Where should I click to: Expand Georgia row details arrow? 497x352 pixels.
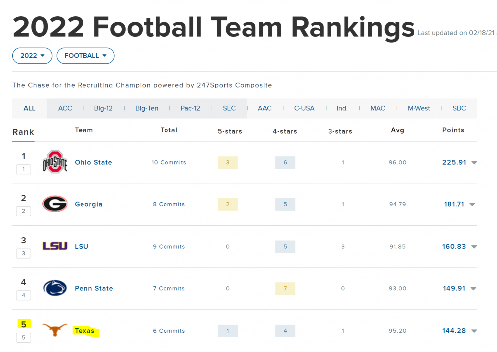click(472, 205)
